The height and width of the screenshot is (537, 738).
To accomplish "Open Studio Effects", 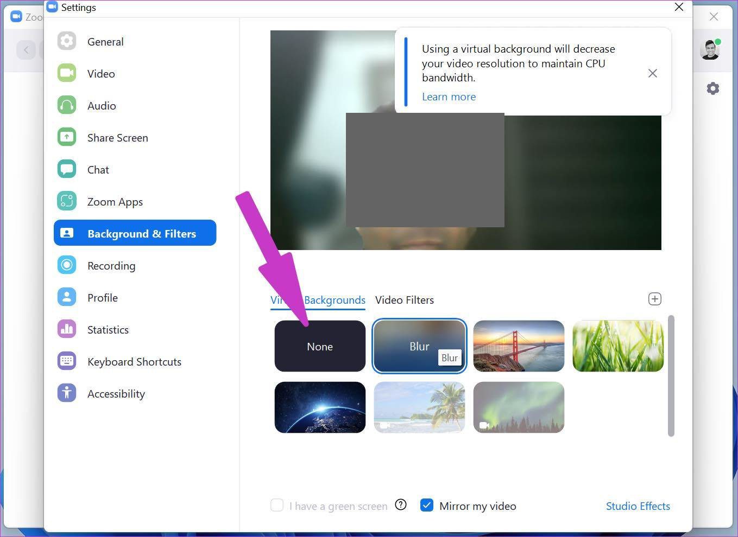I will (638, 506).
